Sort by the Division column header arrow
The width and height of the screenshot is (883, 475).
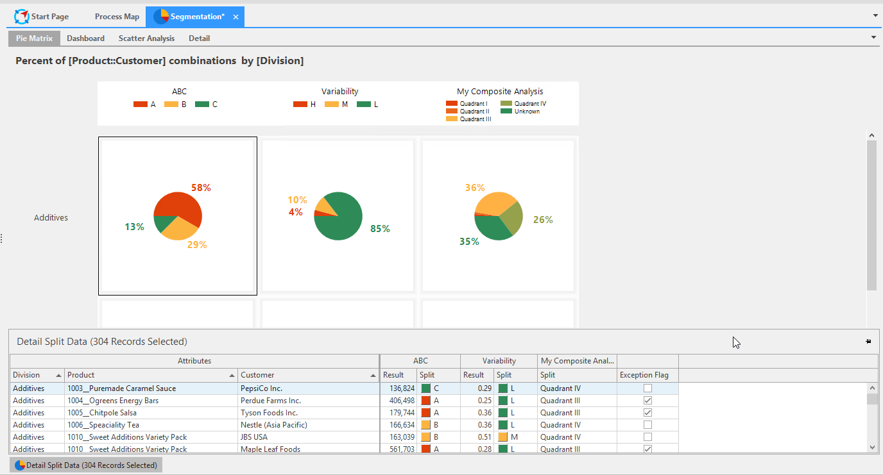point(59,375)
